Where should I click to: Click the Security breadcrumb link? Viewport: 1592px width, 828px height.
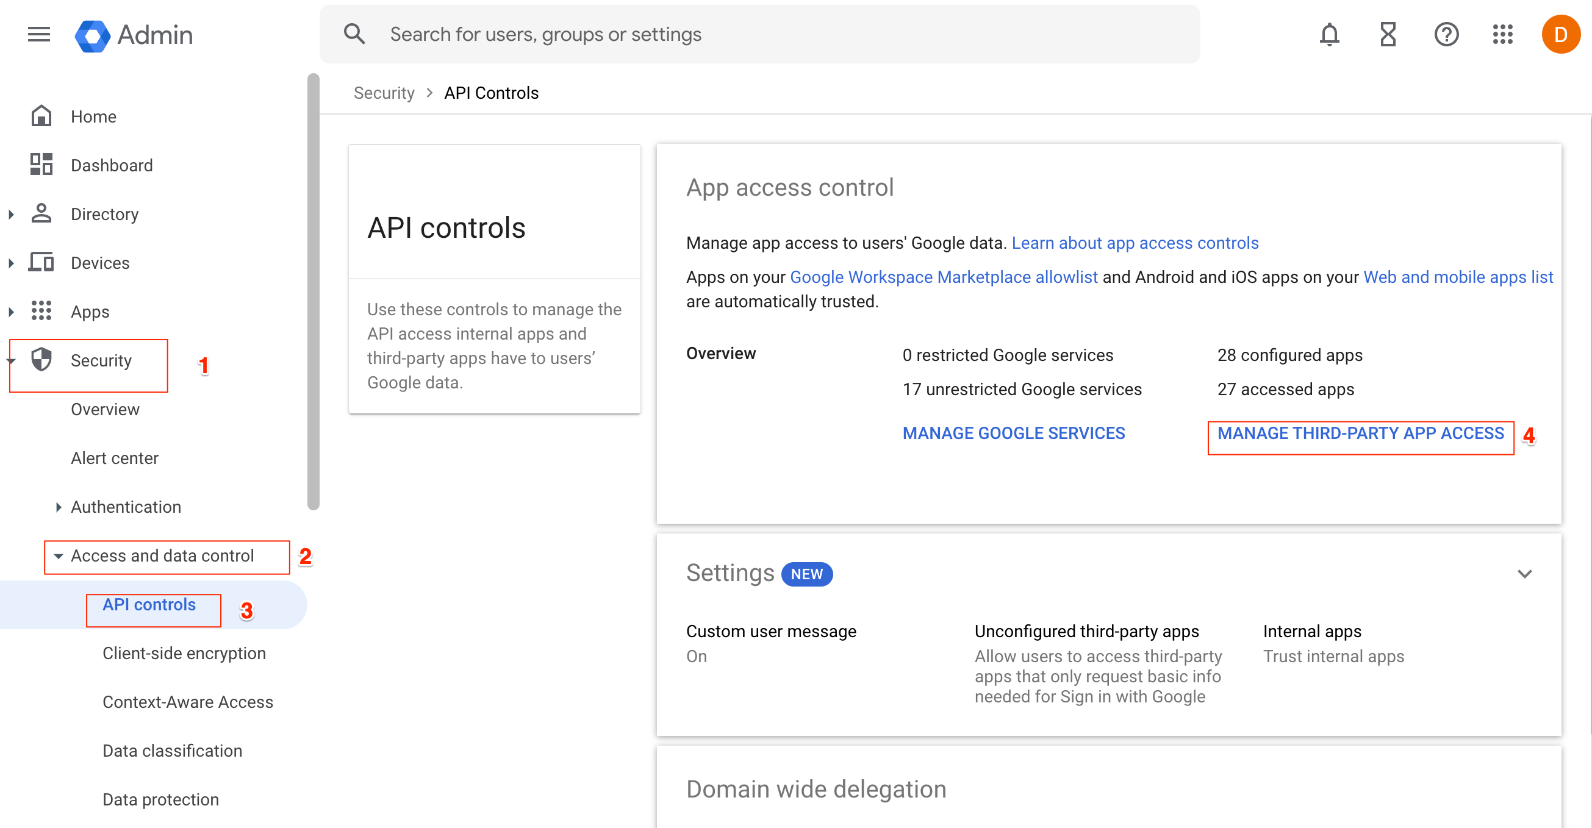(384, 92)
